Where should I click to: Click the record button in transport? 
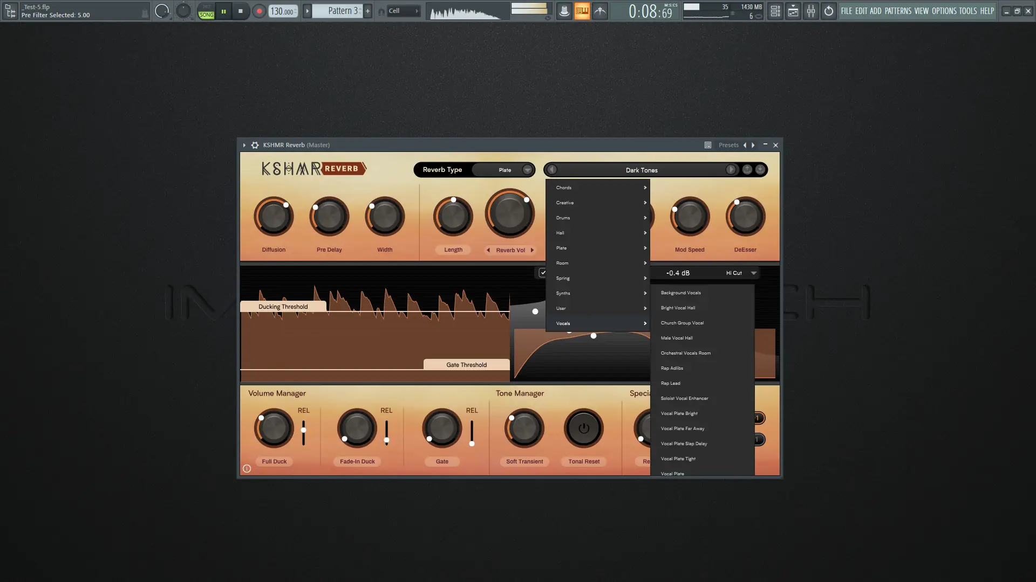(259, 11)
